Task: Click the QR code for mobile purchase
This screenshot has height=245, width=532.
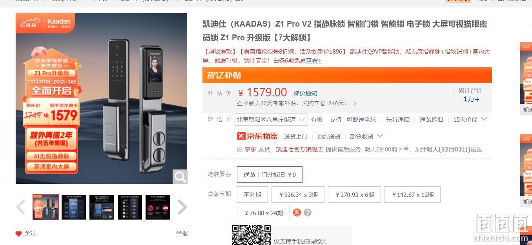Action: click(251, 235)
